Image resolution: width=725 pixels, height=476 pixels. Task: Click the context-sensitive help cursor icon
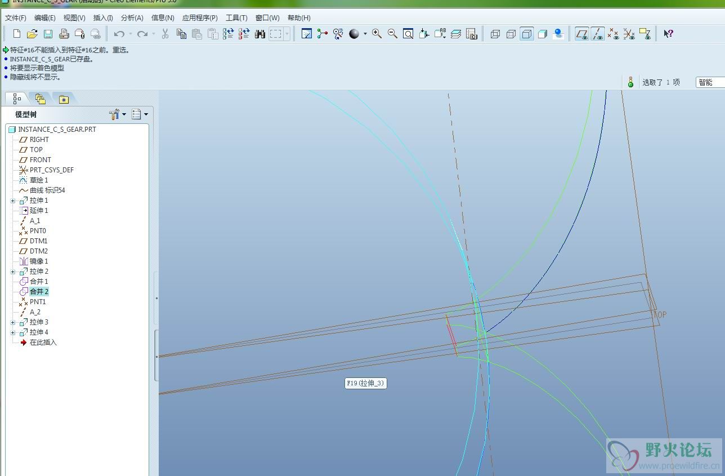668,34
